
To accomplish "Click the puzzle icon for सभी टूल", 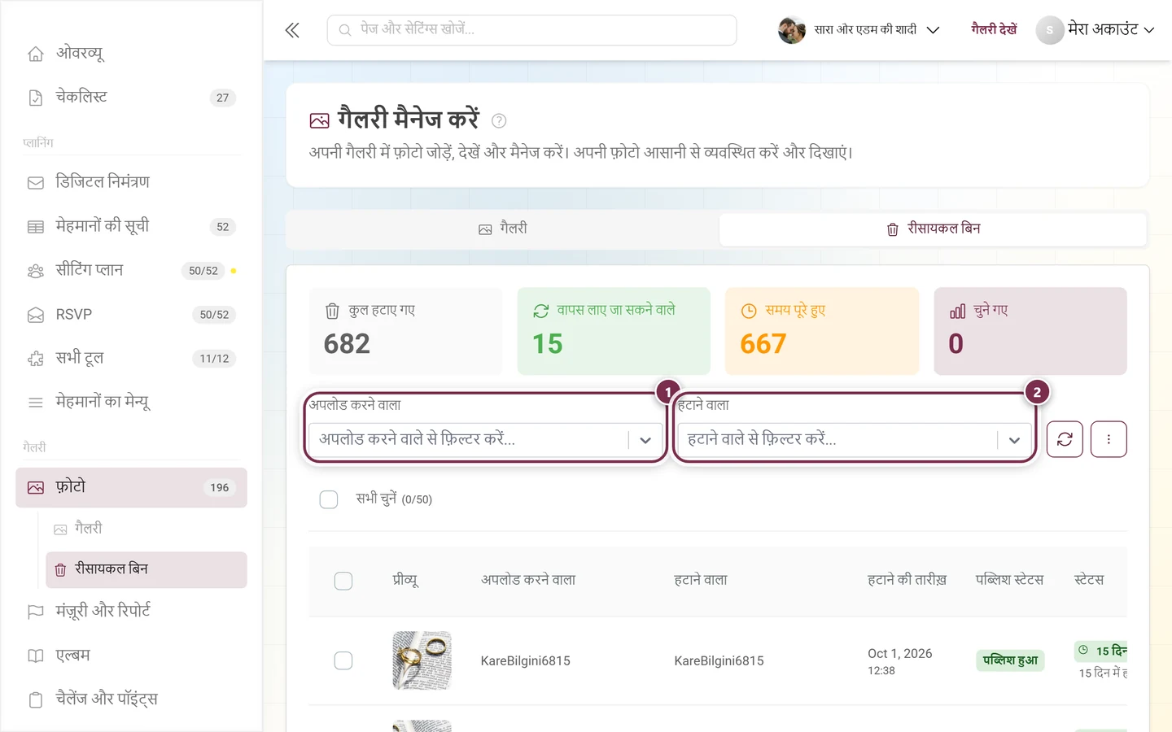I will [x=36, y=359].
